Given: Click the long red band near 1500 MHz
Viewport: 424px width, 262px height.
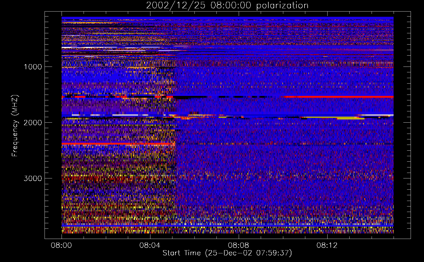Looking at the screenshot, I should (x=339, y=97).
